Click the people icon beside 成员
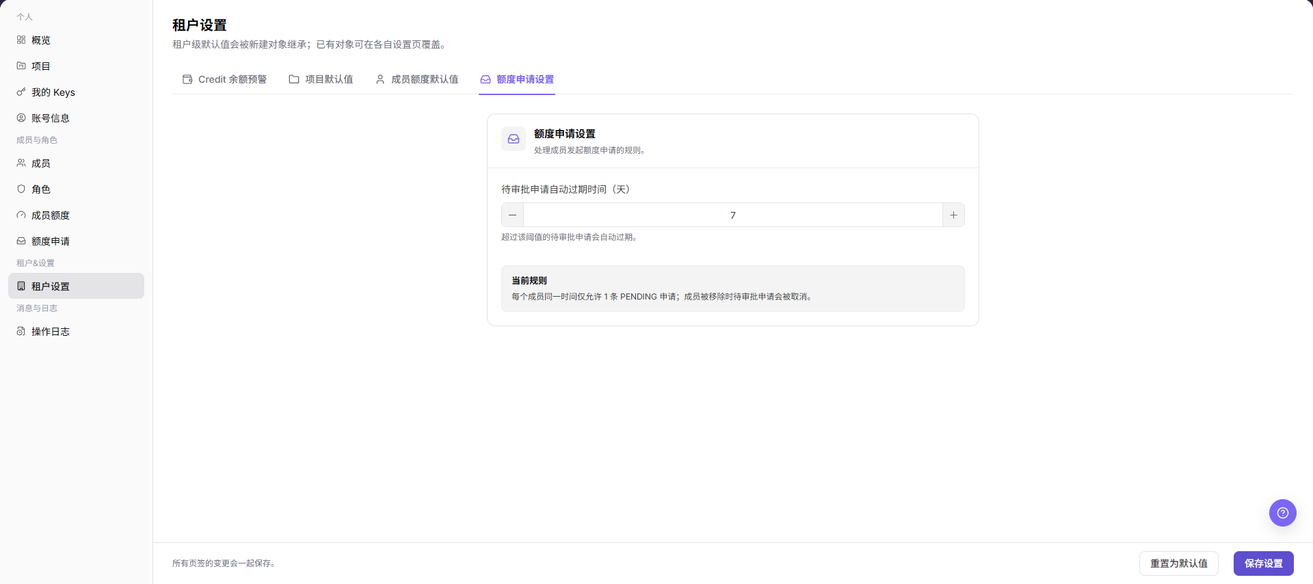The width and height of the screenshot is (1313, 584). tap(21, 163)
